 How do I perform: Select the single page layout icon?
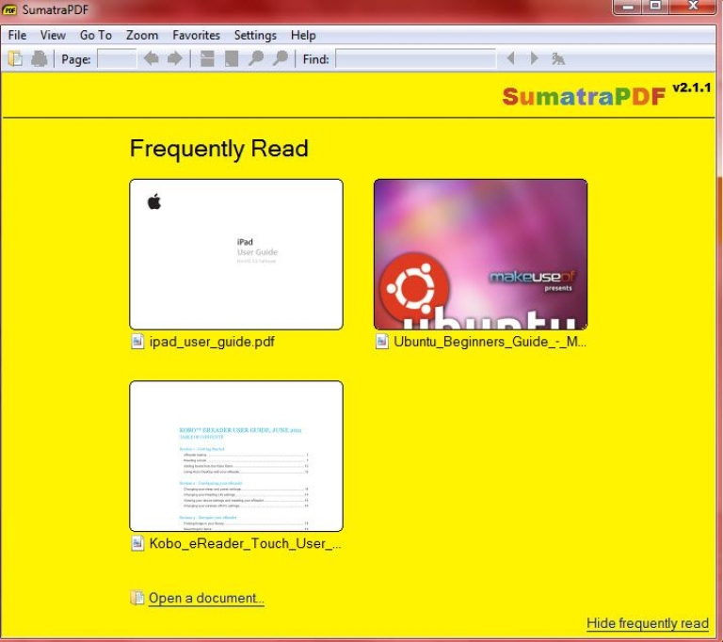tap(231, 58)
